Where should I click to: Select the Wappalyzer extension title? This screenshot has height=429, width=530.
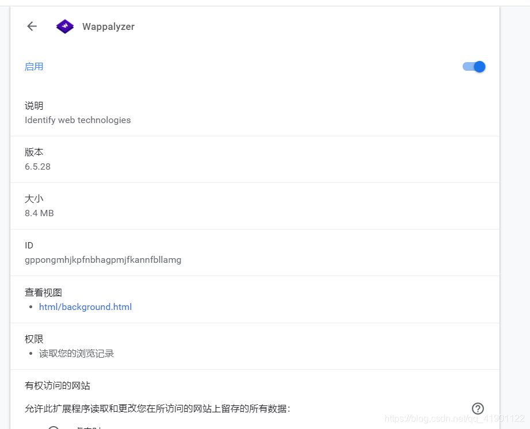(x=108, y=26)
